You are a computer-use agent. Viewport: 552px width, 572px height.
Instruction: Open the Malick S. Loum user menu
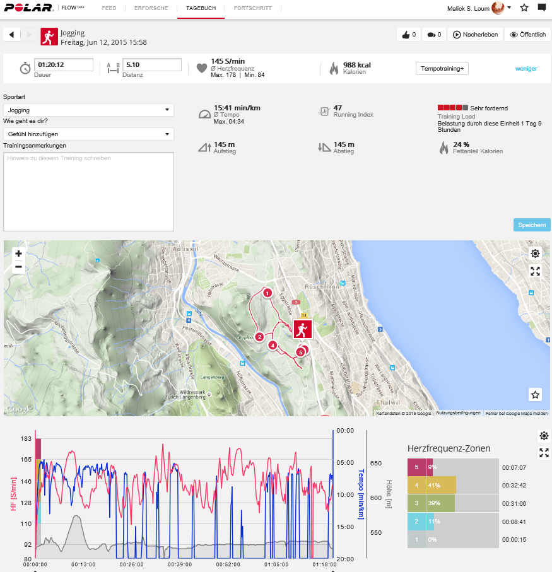tap(478, 8)
